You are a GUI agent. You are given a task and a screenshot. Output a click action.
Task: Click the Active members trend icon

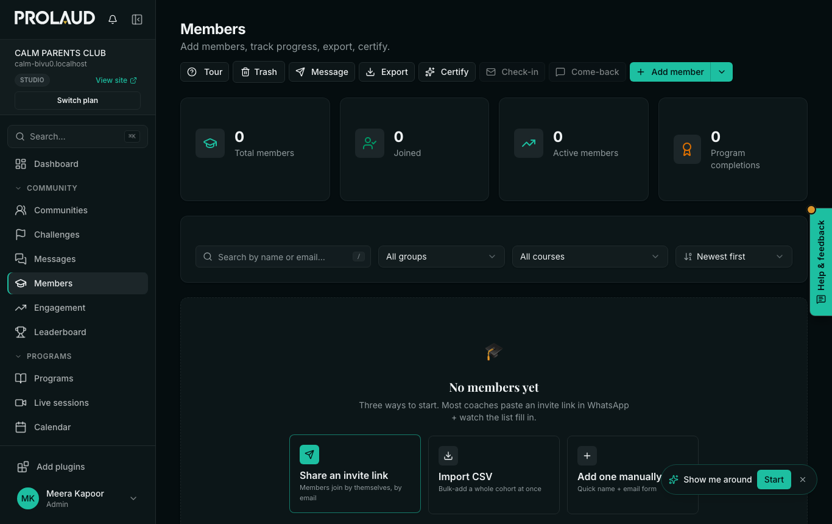coord(529,143)
